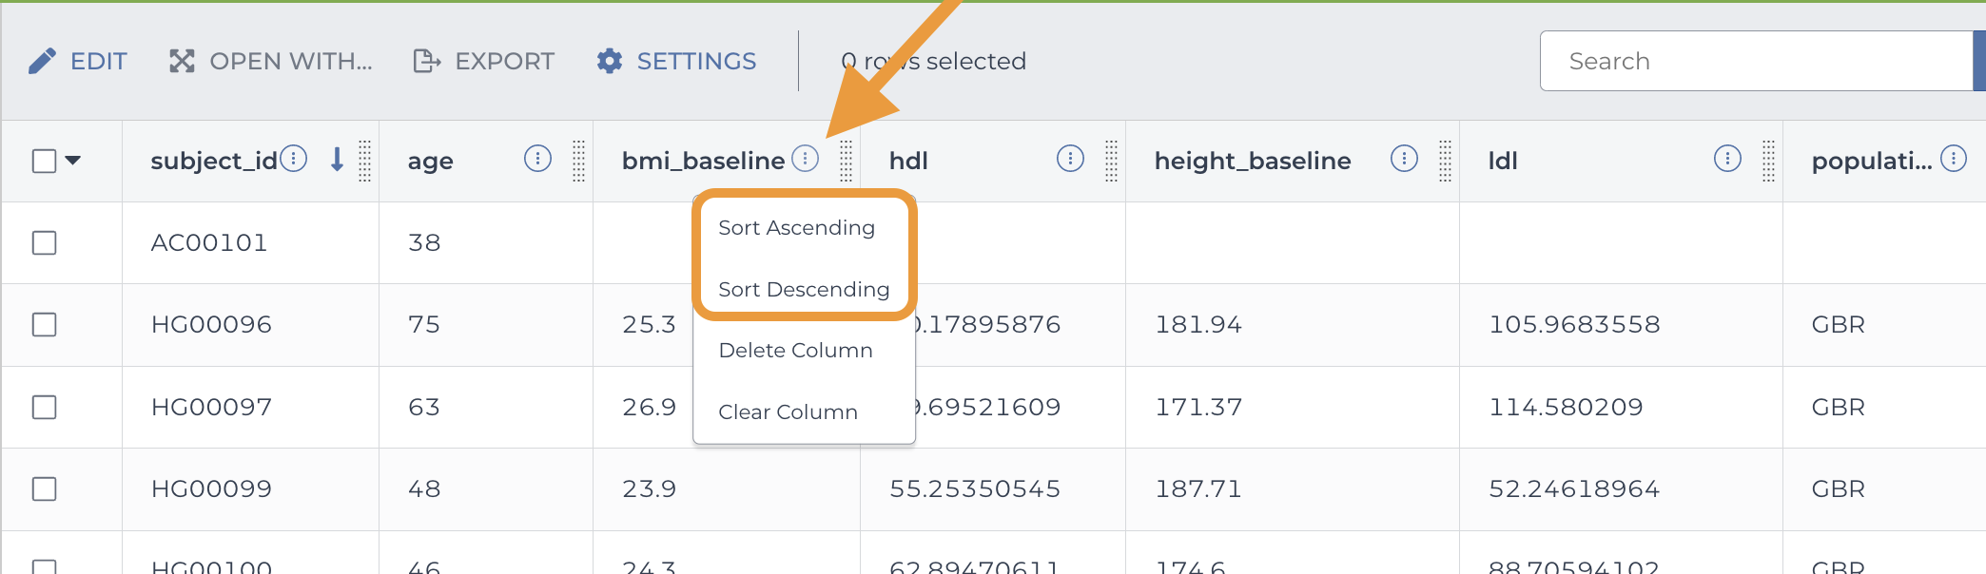Click bmi_baseline column drag handle
Viewport: 1986px width, 574px height.
[x=846, y=161]
